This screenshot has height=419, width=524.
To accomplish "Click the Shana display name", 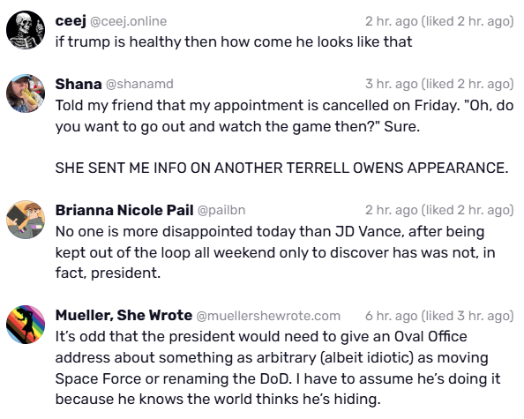I will pos(79,84).
